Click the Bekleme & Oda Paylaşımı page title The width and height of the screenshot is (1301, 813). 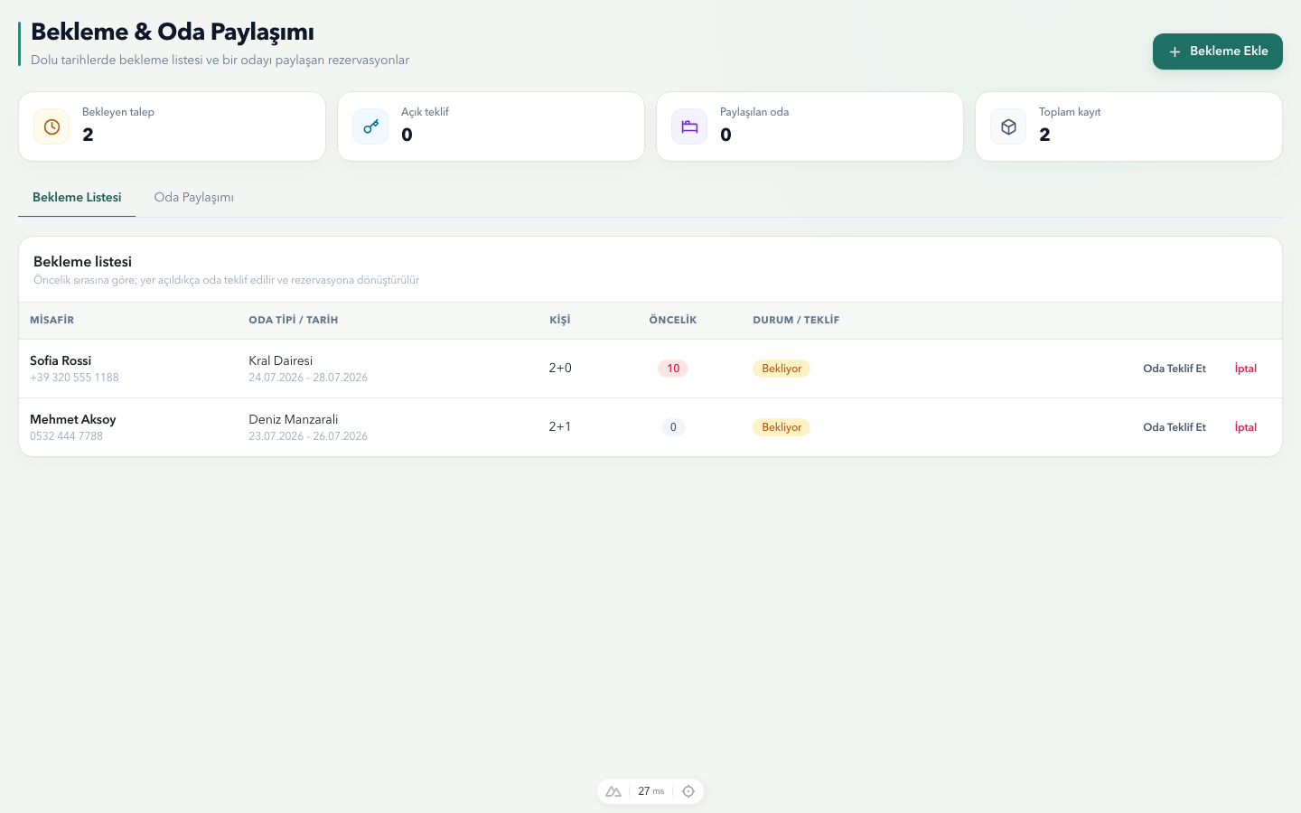coord(173,32)
